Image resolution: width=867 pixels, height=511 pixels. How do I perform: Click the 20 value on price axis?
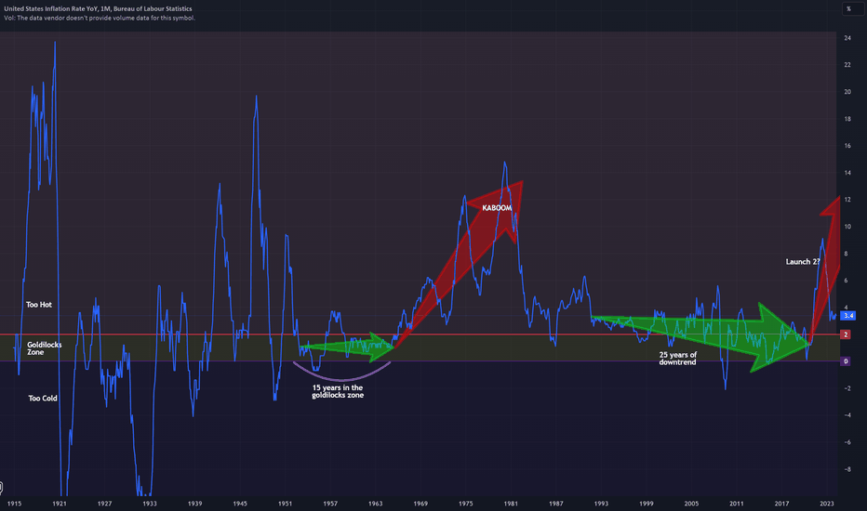click(x=847, y=92)
